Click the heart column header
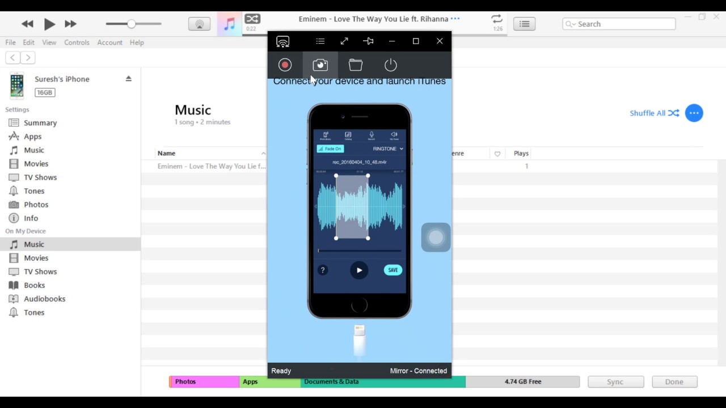Viewport: 726px width, 408px height. tap(497, 154)
